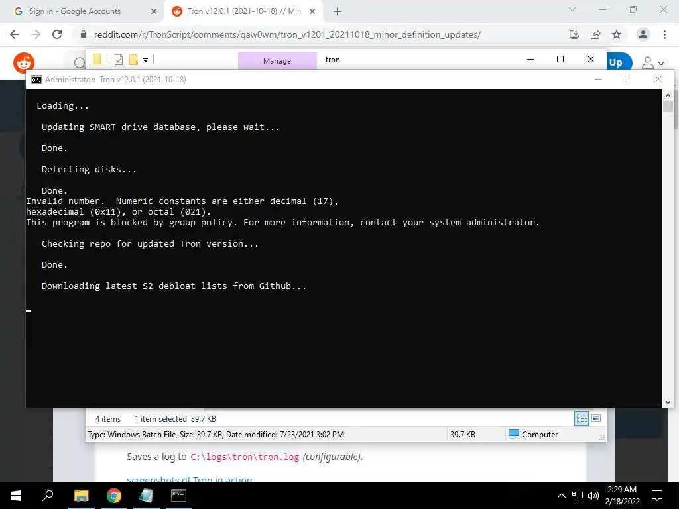Click Explorer new folder quick access icon
This screenshot has height=509, width=679.
click(x=133, y=60)
